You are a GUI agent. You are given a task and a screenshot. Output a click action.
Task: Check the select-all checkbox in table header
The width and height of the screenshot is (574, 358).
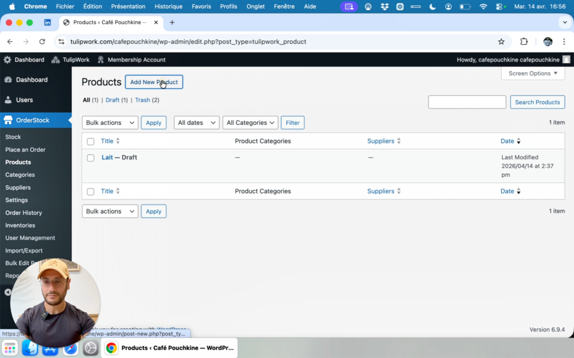click(x=90, y=142)
